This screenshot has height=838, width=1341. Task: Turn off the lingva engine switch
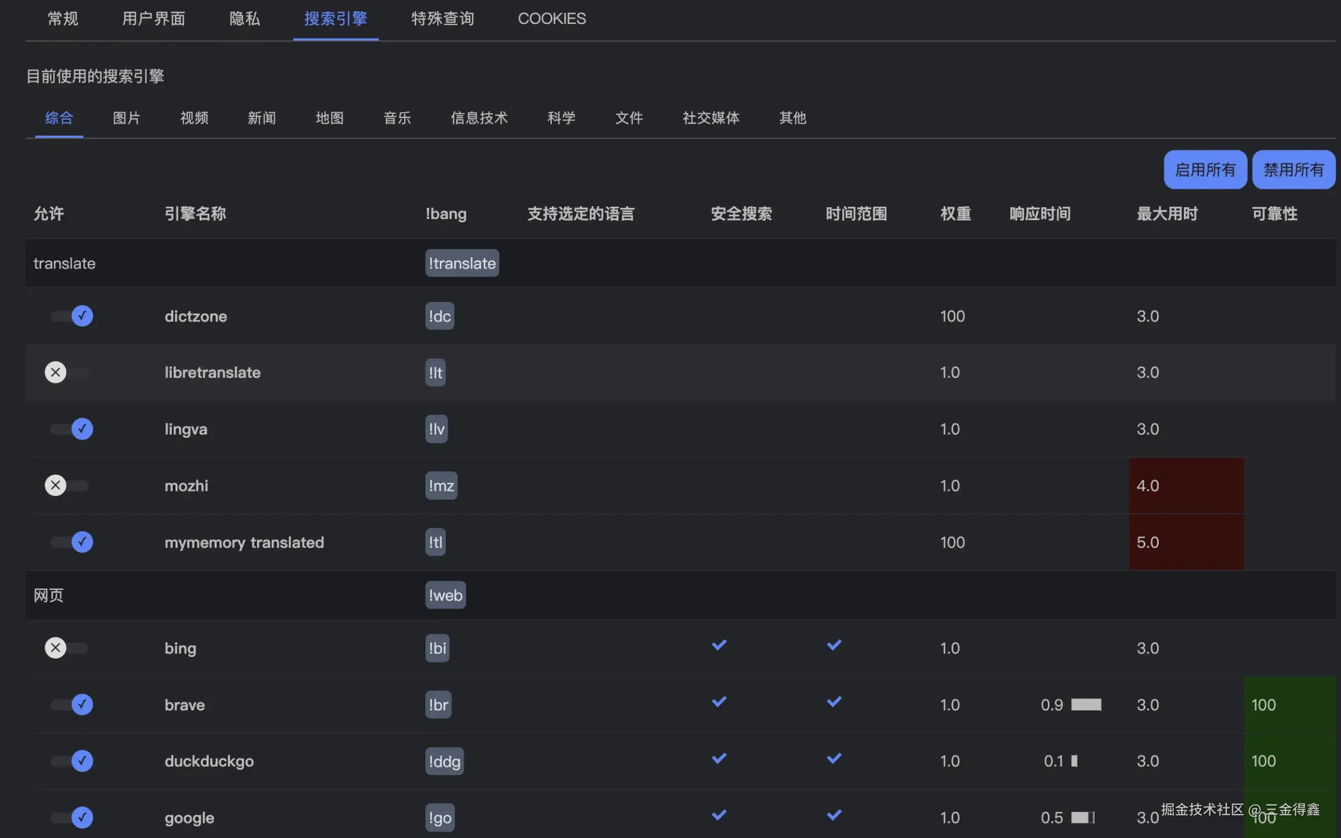coord(71,429)
